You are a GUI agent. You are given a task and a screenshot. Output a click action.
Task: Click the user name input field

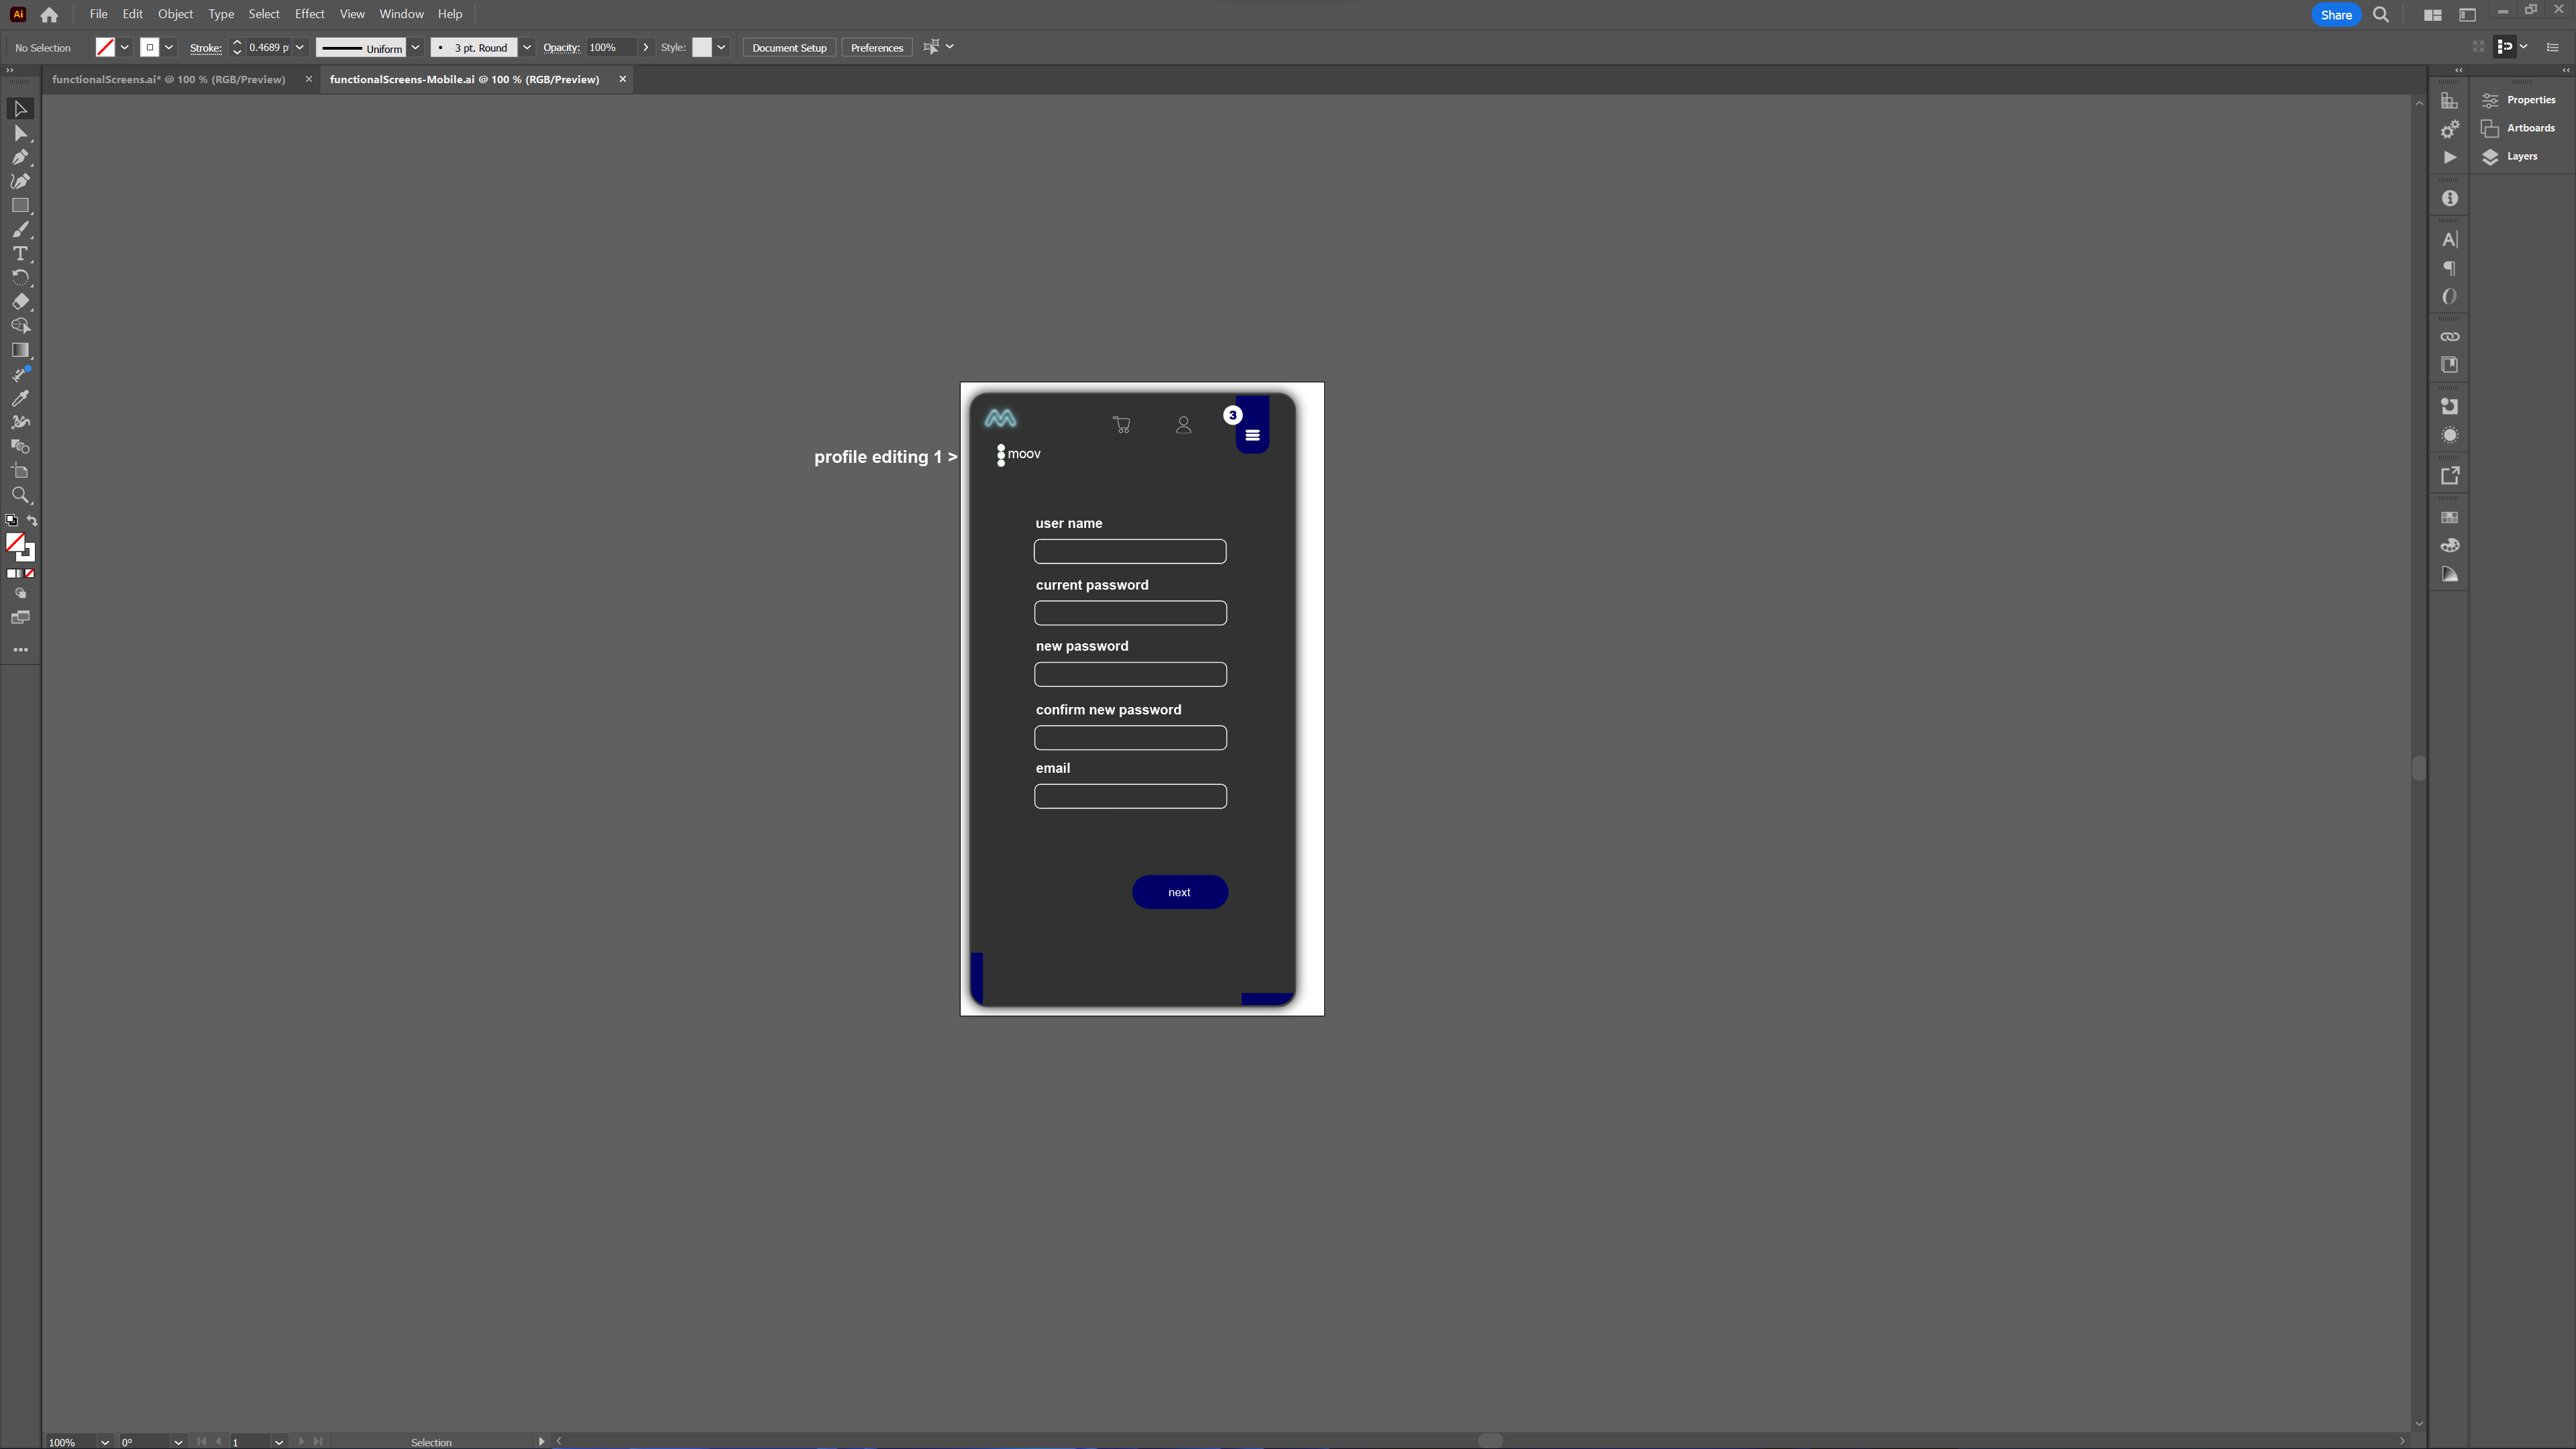click(x=1130, y=550)
